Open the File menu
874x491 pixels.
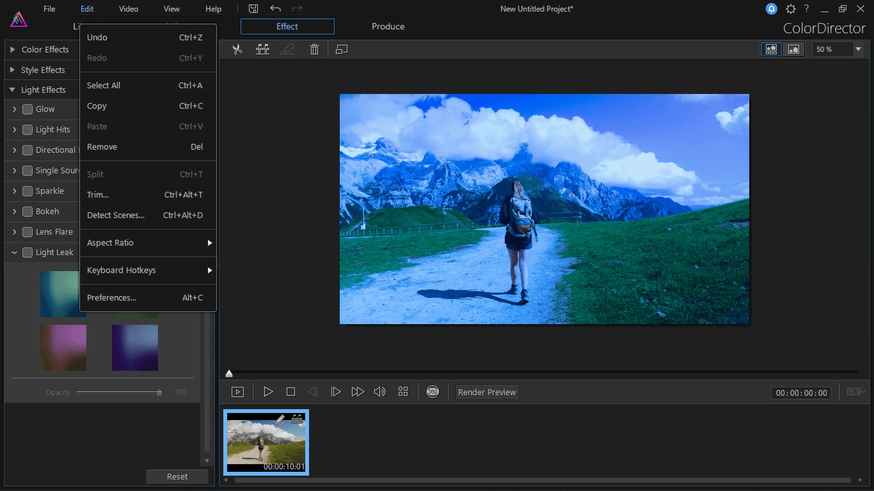tap(49, 9)
